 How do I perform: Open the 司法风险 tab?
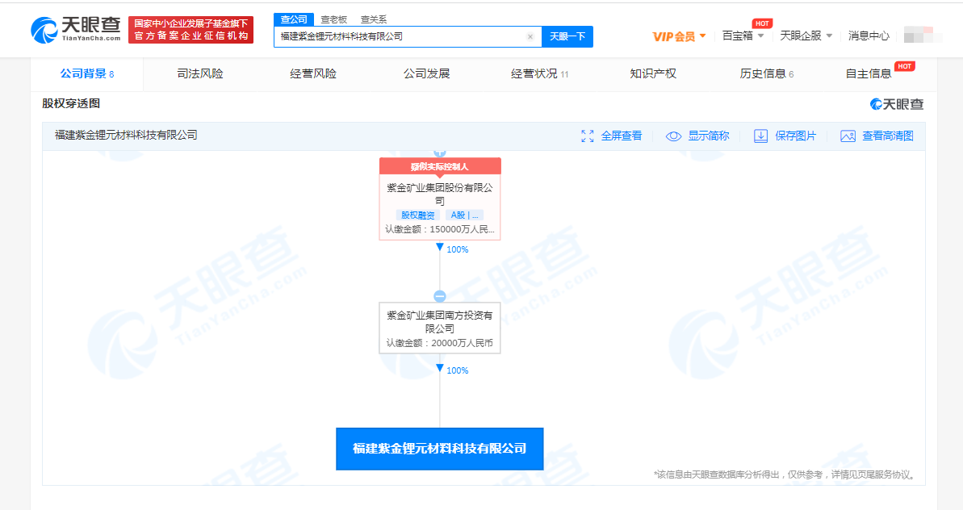pos(200,73)
